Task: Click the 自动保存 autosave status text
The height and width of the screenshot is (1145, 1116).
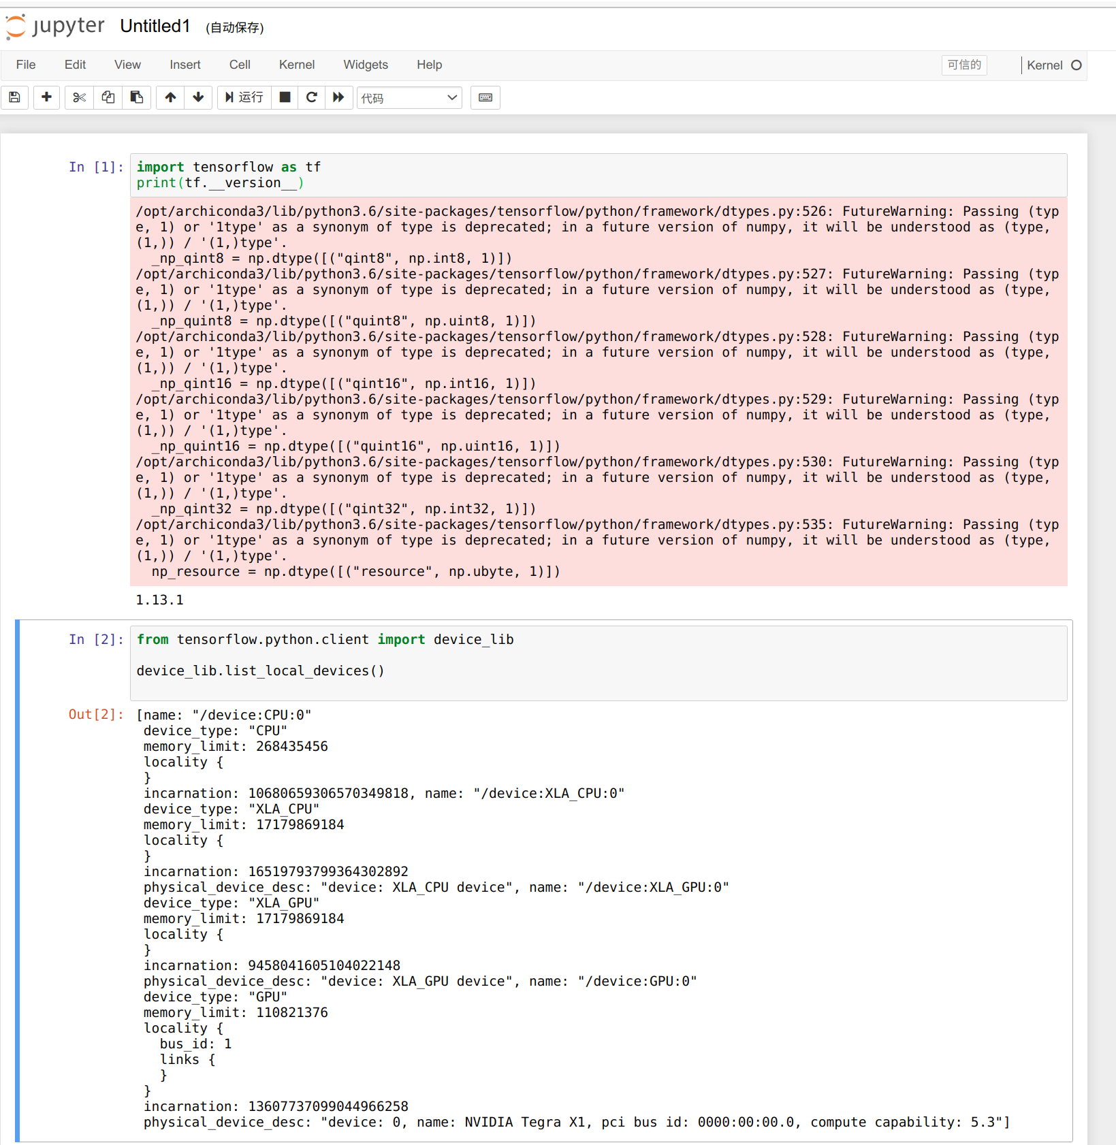Action: click(x=235, y=27)
